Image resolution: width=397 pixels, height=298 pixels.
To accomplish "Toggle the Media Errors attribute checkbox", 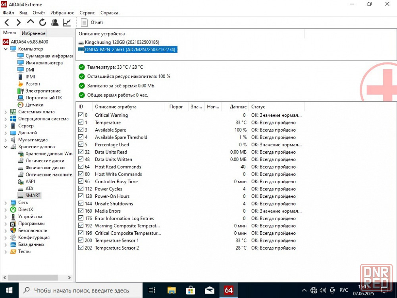I will click(81, 211).
